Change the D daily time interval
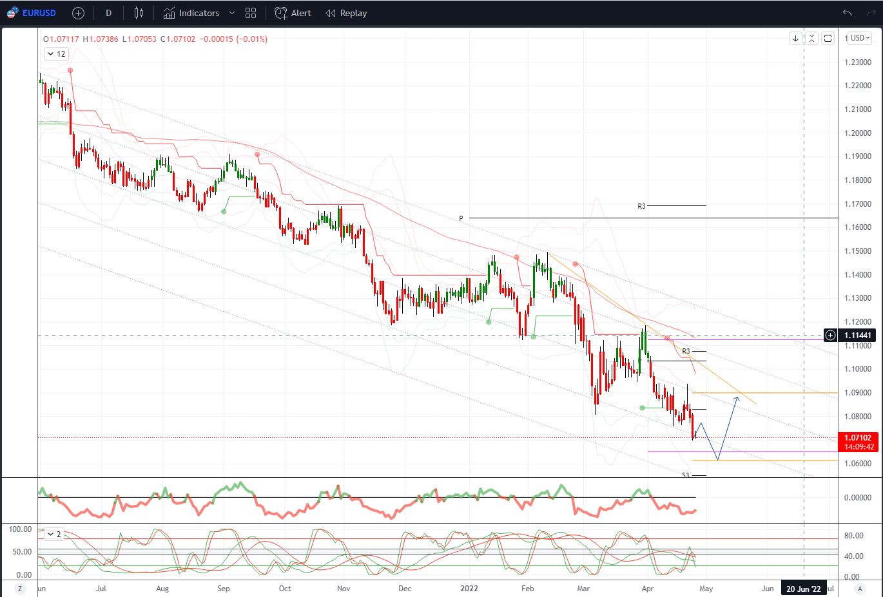 point(108,13)
